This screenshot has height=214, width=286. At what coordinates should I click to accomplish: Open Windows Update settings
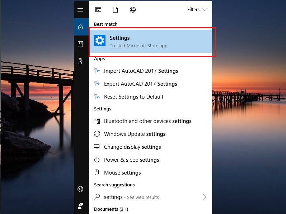tap(135, 134)
